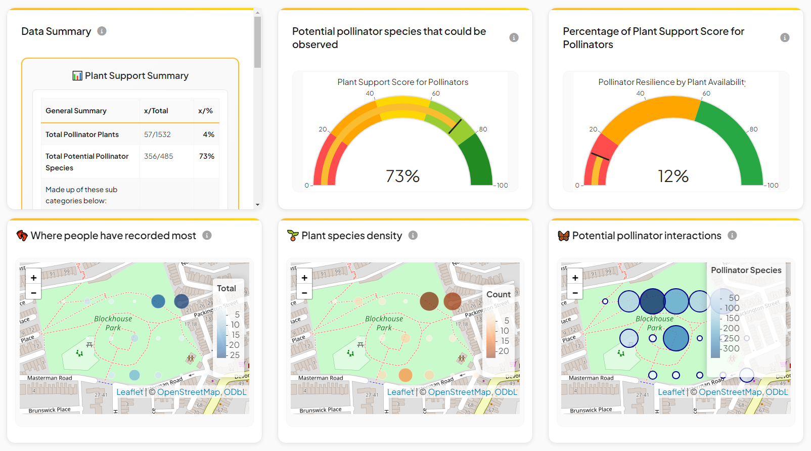This screenshot has width=811, height=451.
Task: Zoom in on the recorded most map
Action: coord(33,278)
